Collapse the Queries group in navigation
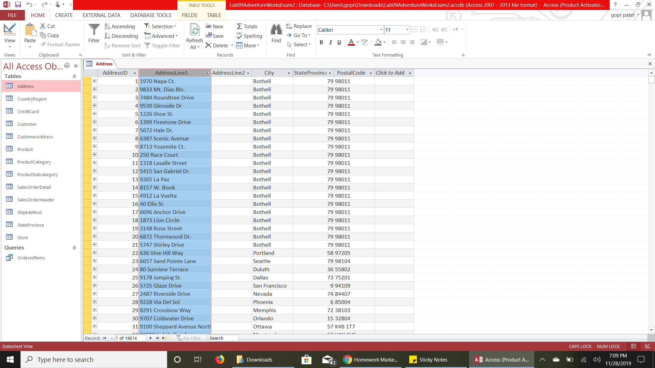The width and height of the screenshot is (655, 368). point(74,248)
